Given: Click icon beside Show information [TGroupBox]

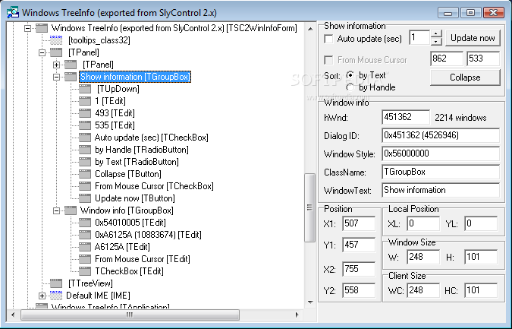Looking at the screenshot, I should 71,77.
